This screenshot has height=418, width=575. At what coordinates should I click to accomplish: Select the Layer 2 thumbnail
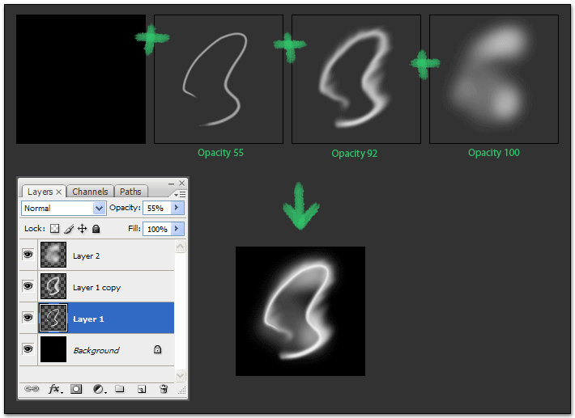(53, 255)
